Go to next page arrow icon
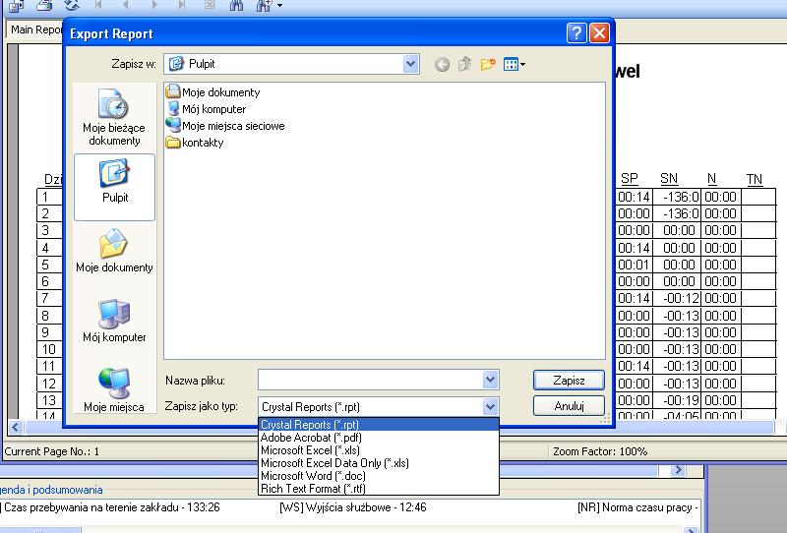This screenshot has height=533, width=787. coord(154,5)
